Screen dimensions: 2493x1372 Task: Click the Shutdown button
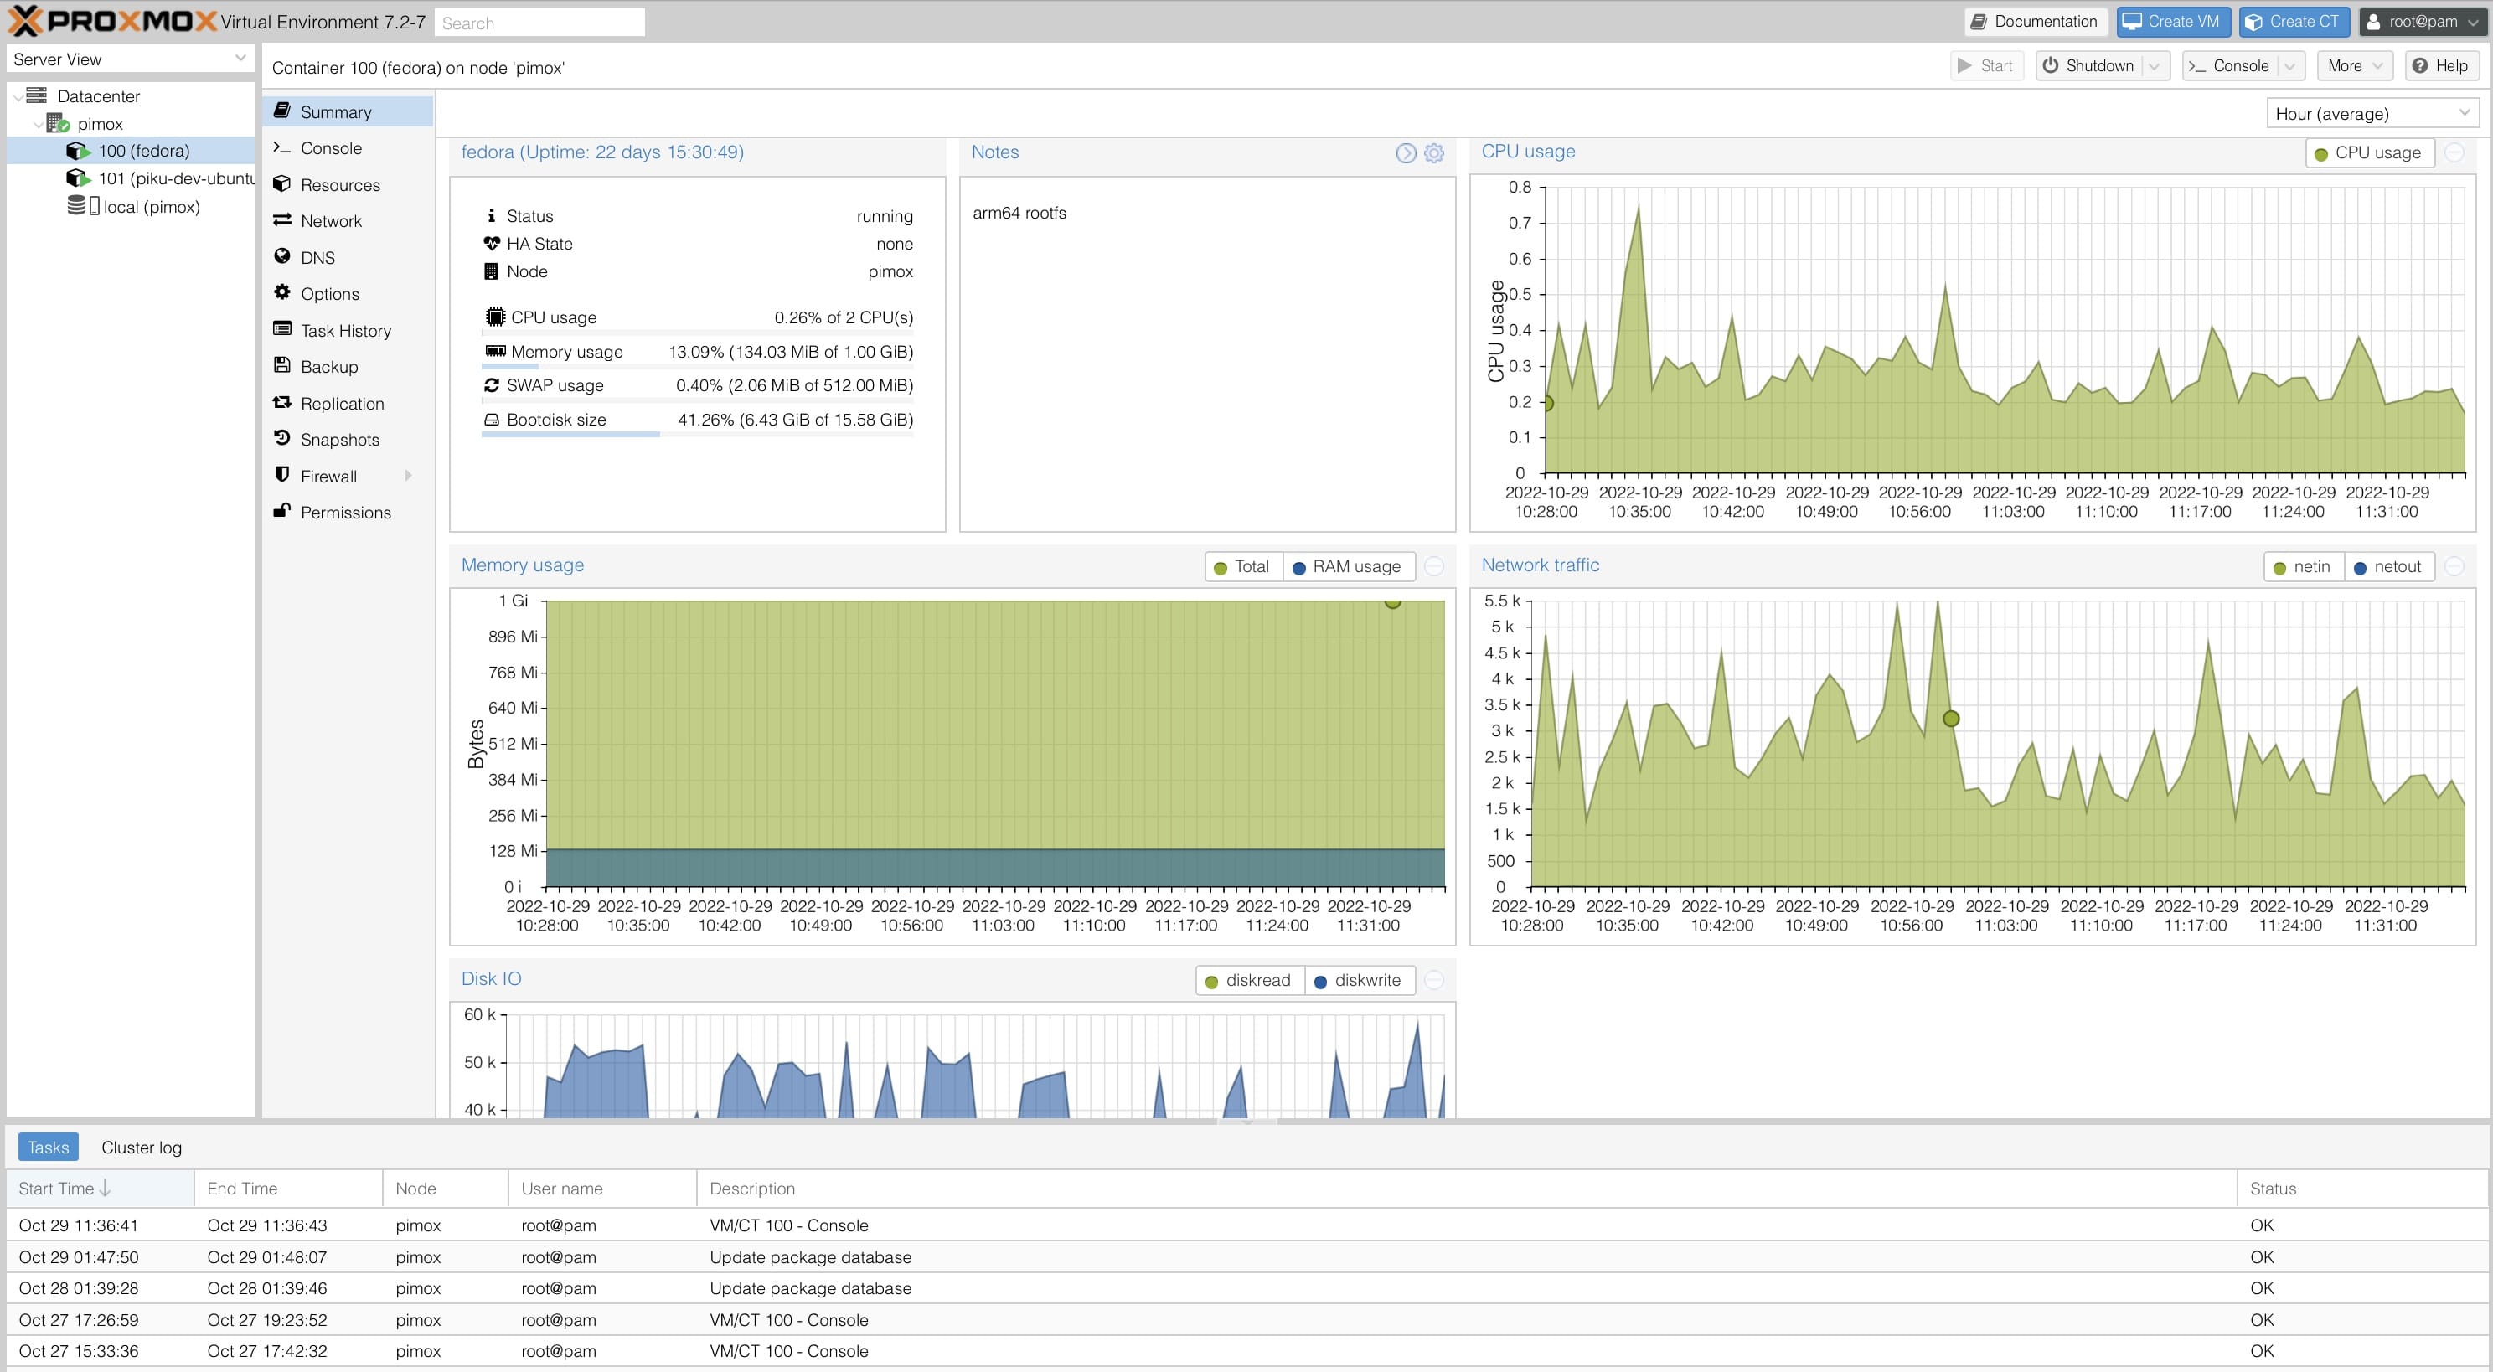click(2088, 66)
